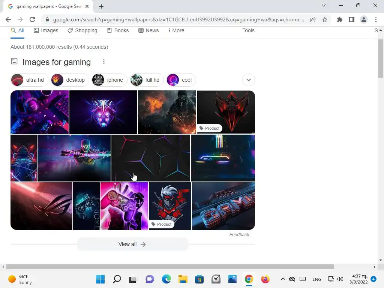The height and width of the screenshot is (288, 384).
Task: Expand more image filter chips
Action: tap(249, 80)
